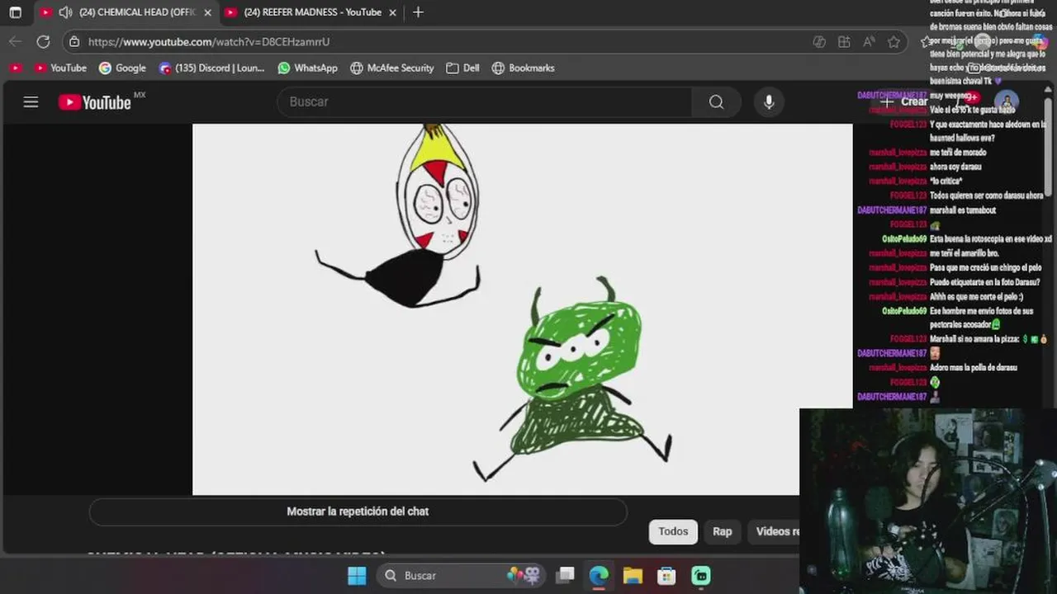Image resolution: width=1057 pixels, height=594 pixels.
Task: Open the Windows Start menu
Action: coord(357,576)
